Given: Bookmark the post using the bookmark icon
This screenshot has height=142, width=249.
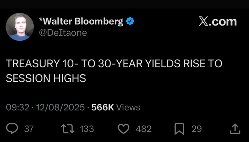Looking at the screenshot, I should click(x=179, y=129).
